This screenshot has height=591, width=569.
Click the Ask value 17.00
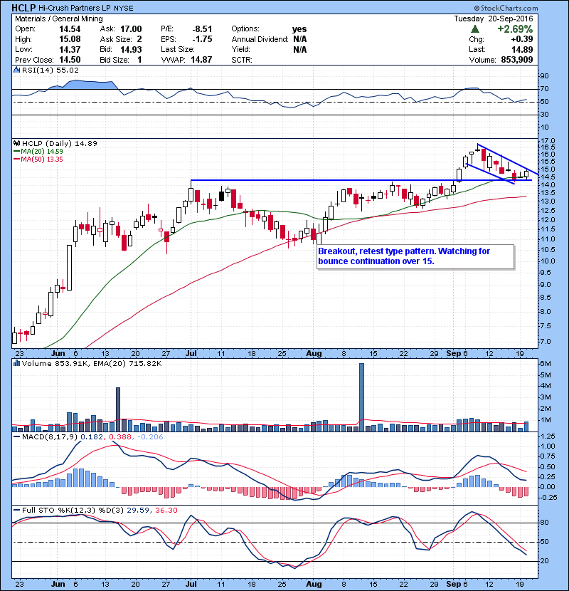point(131,29)
